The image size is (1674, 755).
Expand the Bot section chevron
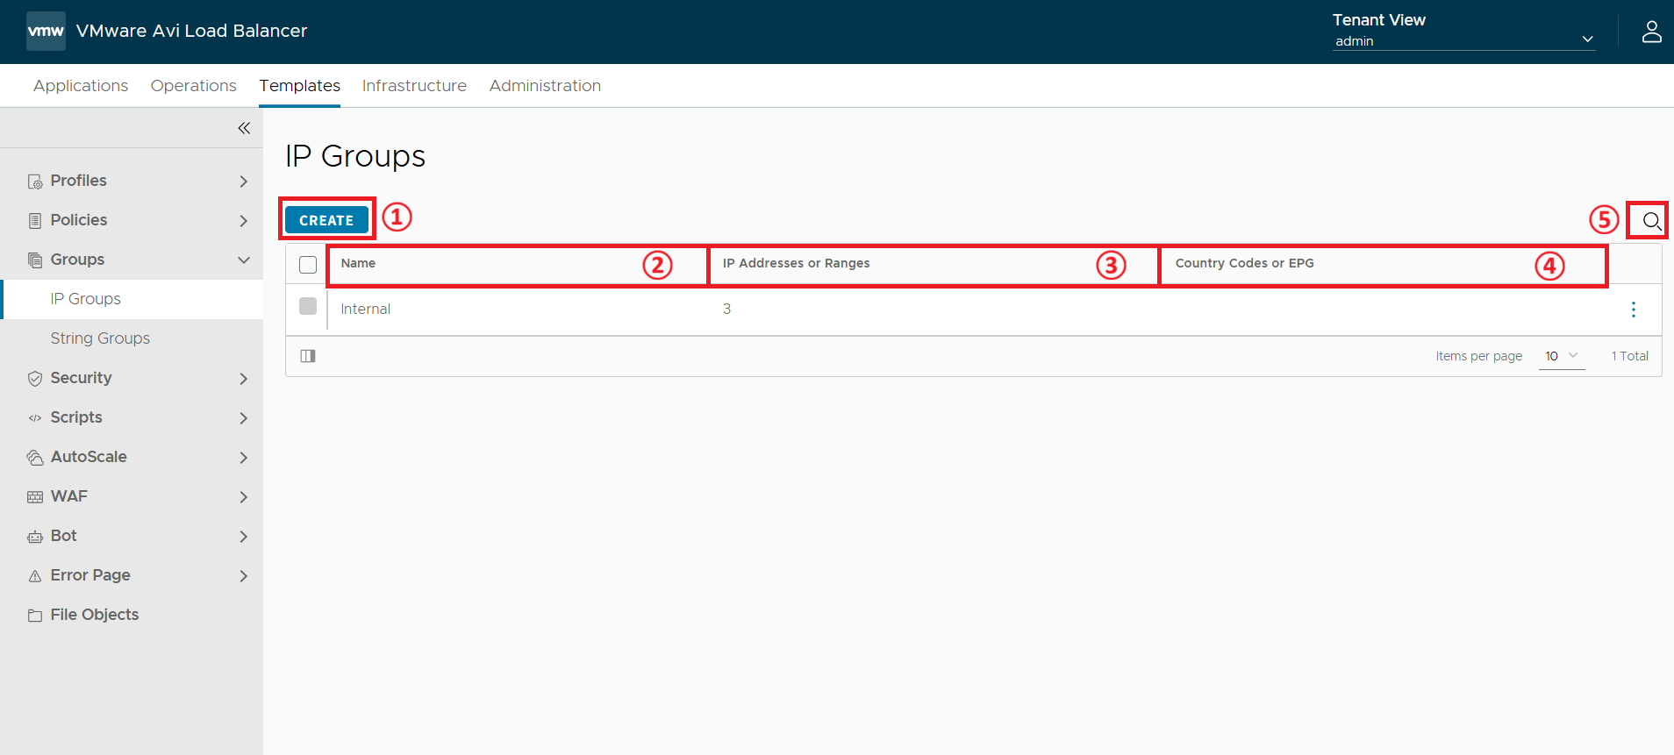(244, 537)
